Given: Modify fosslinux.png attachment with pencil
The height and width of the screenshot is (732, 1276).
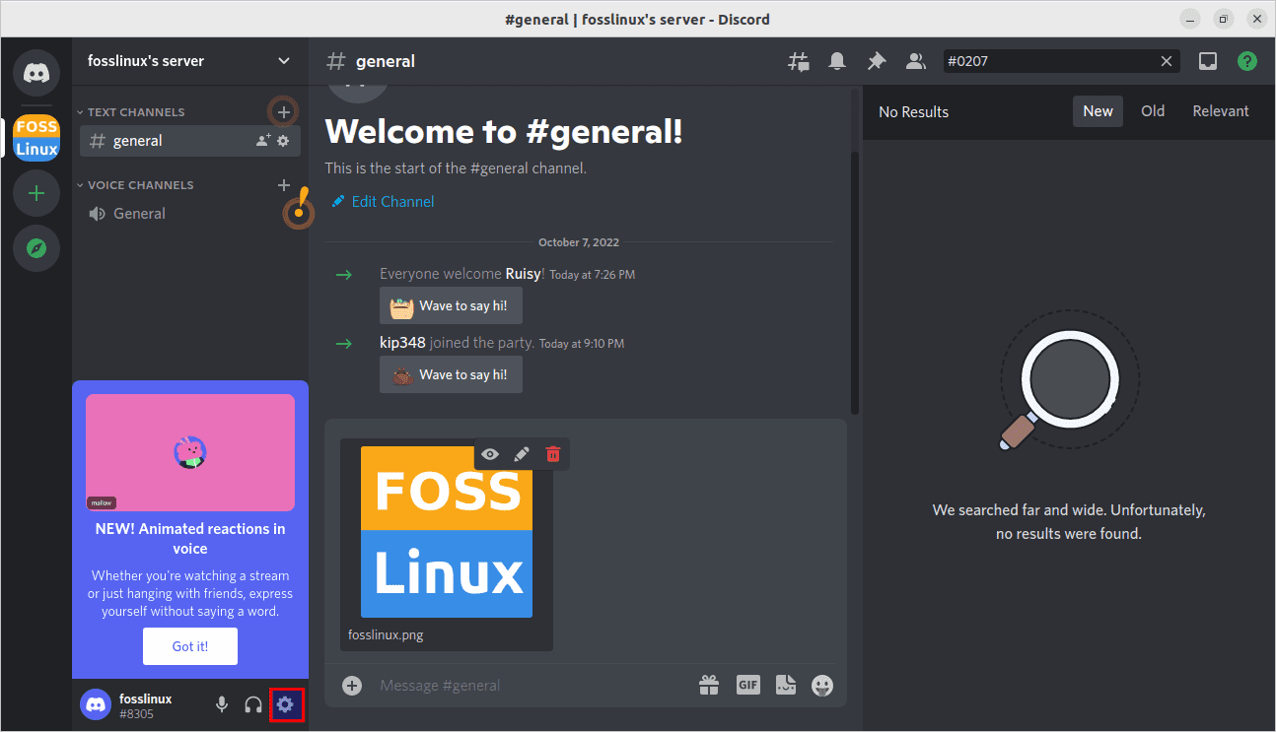Looking at the screenshot, I should (522, 454).
